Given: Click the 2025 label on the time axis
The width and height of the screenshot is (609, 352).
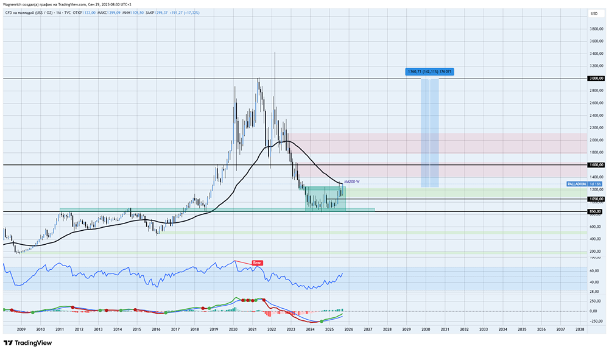Looking at the screenshot, I should pyautogui.click(x=329, y=329).
